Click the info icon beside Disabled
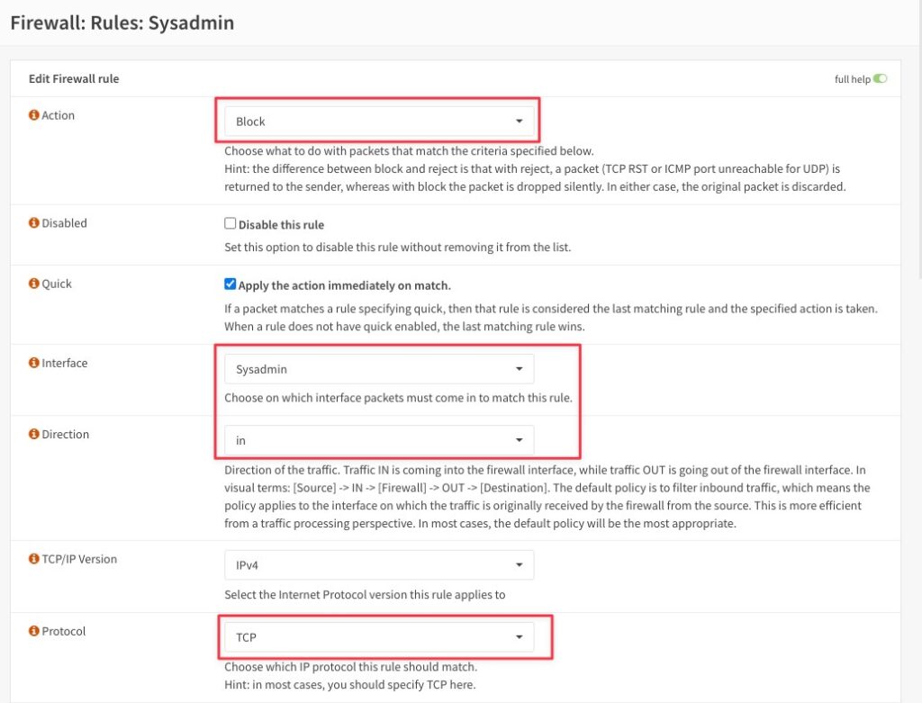The width and height of the screenshot is (922, 703). click(x=34, y=222)
